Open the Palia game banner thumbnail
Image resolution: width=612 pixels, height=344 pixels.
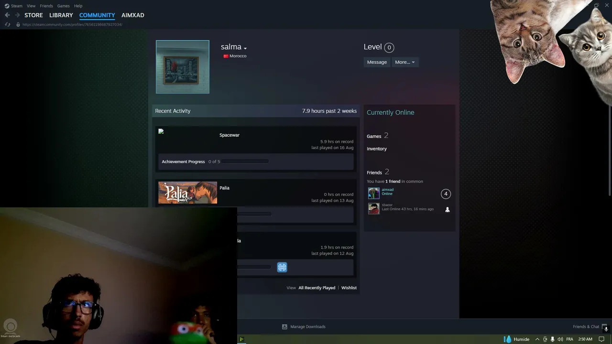pos(187,193)
